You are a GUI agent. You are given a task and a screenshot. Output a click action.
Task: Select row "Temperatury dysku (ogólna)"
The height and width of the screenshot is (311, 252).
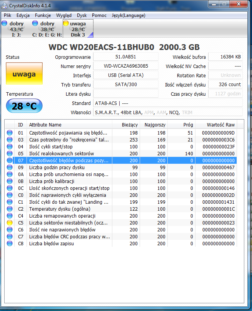click(121, 209)
